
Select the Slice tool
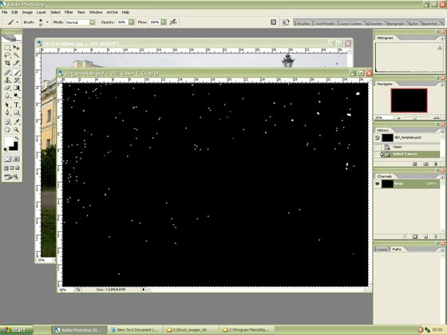(x=16, y=63)
